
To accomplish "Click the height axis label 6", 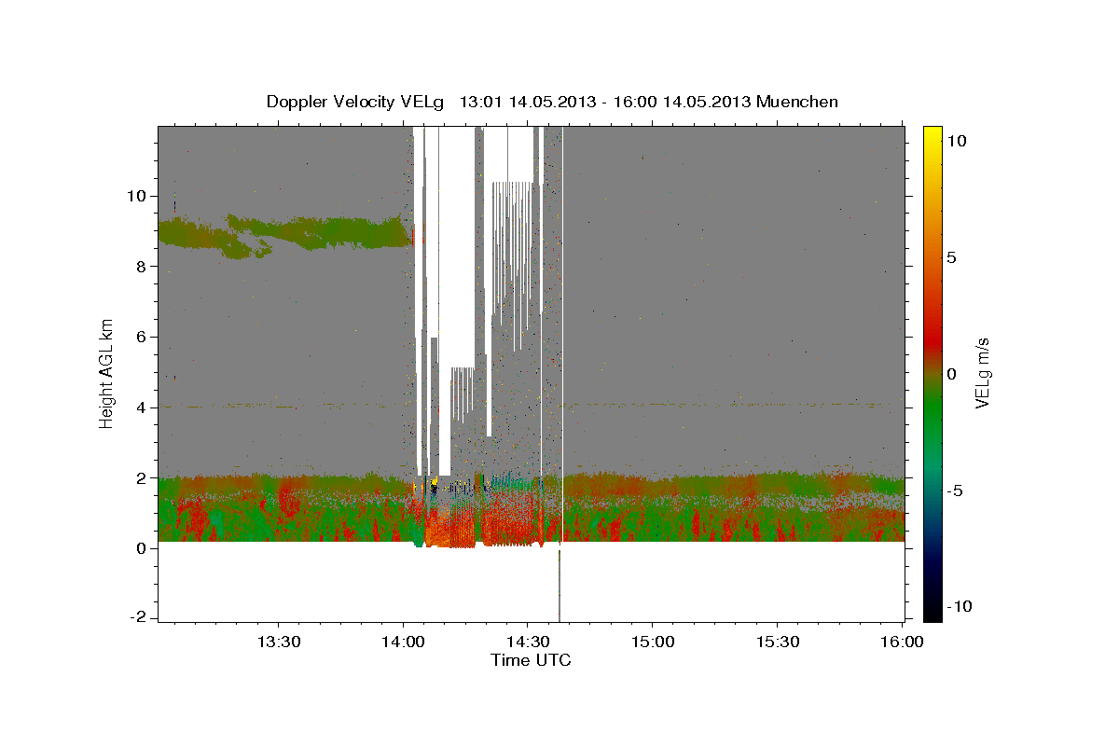I will click(143, 338).
